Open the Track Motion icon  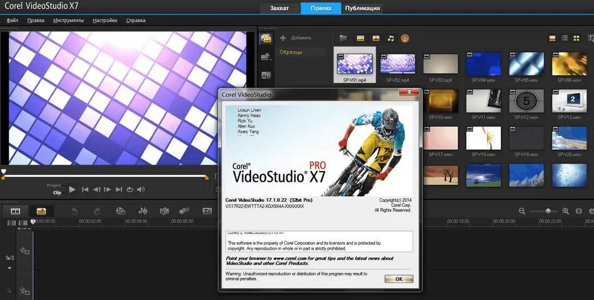click(184, 211)
